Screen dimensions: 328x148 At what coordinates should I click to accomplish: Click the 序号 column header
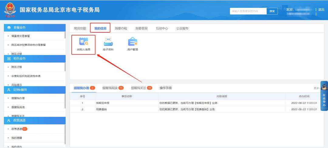[82, 97]
